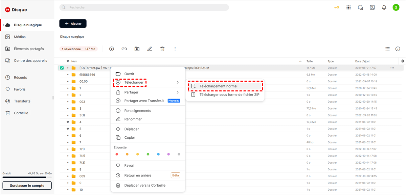Apply the green label color
The image size is (406, 195).
(x=148, y=154)
